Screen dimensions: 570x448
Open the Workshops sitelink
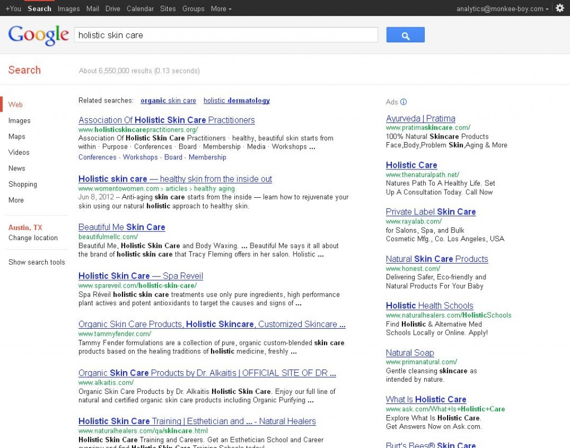pyautogui.click(x=140, y=157)
